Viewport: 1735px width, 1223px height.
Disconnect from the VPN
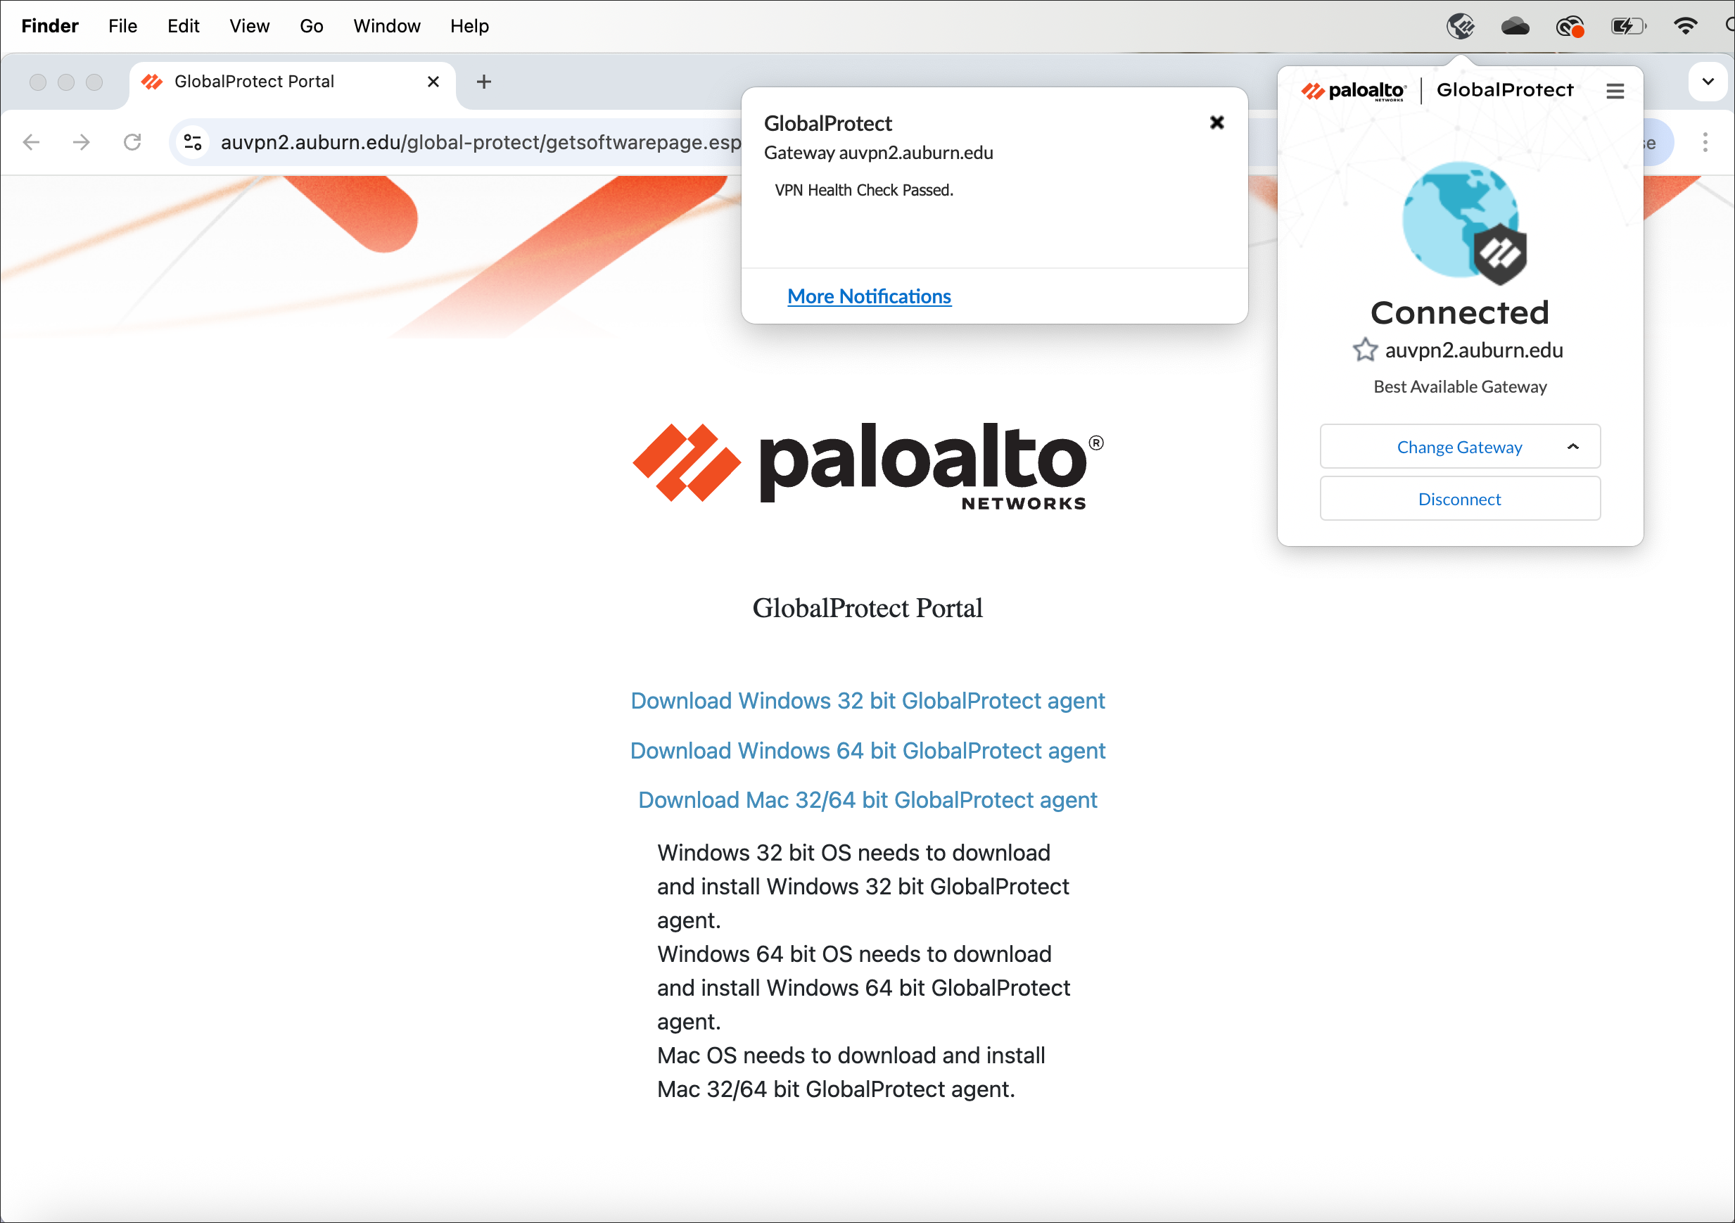pos(1460,499)
